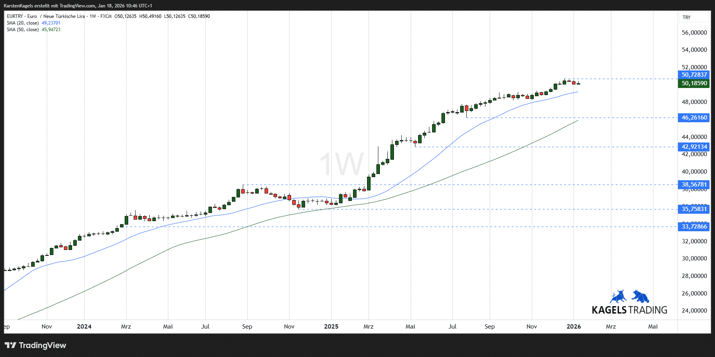The height and width of the screenshot is (357, 715).
Task: Click the 1W watermark in chart center
Action: click(341, 164)
